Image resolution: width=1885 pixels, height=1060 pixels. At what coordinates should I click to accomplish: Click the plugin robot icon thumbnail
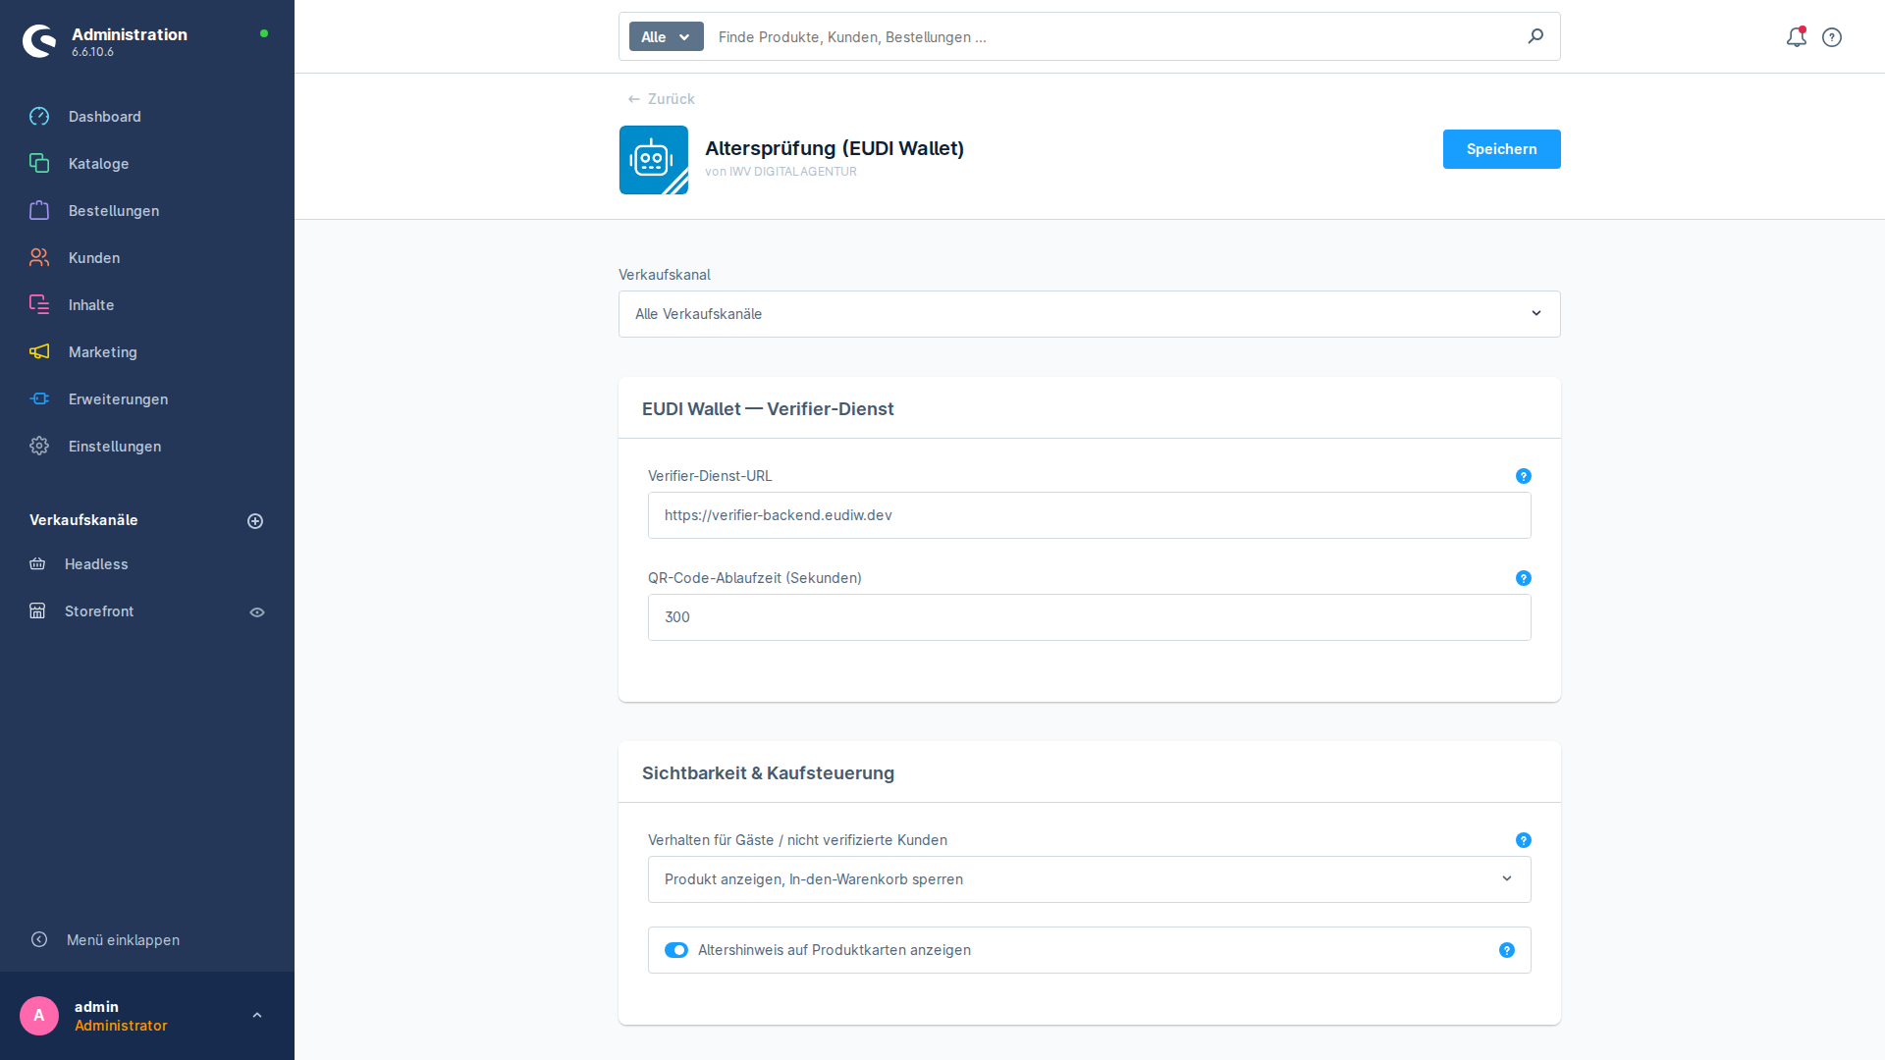pos(654,160)
